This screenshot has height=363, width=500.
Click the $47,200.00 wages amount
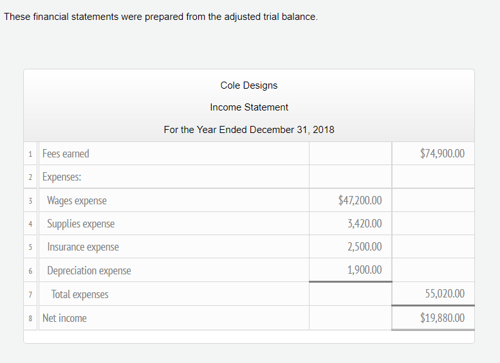[x=360, y=200]
